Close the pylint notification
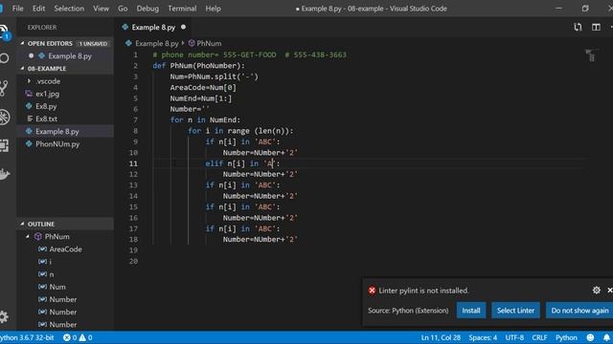This screenshot has width=613, height=344. pos(609,290)
